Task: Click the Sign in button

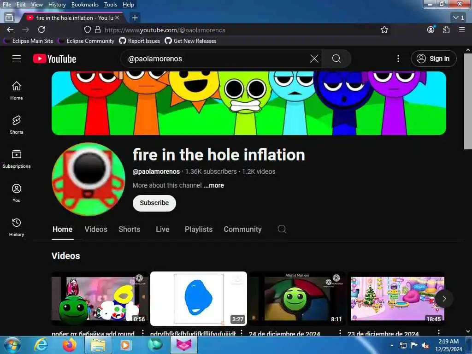Action: click(434, 59)
